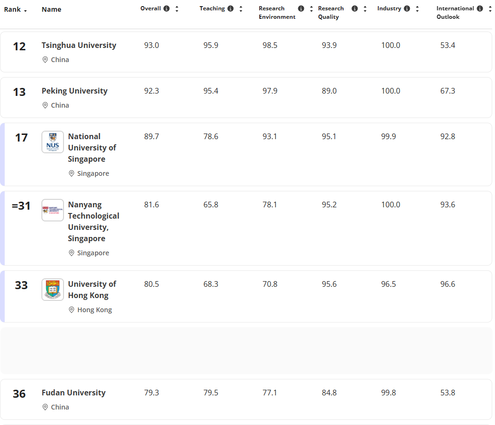Select Nanyang's research quality 95.2

pyautogui.click(x=329, y=205)
